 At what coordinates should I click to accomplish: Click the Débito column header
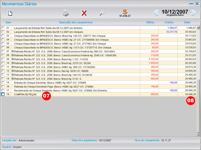pos(150,22)
